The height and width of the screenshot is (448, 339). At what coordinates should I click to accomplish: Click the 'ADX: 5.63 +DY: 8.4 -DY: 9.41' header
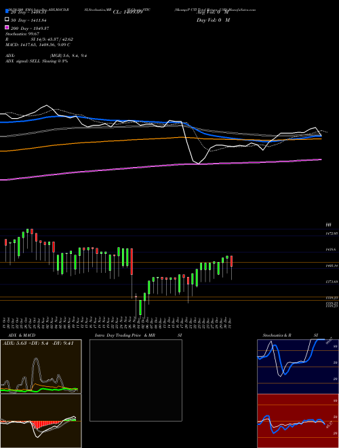tap(38, 343)
